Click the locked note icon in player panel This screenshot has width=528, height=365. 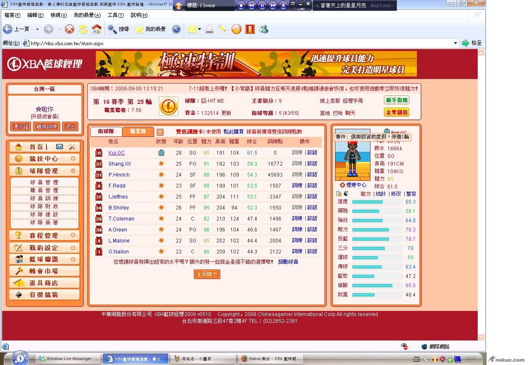point(339,193)
